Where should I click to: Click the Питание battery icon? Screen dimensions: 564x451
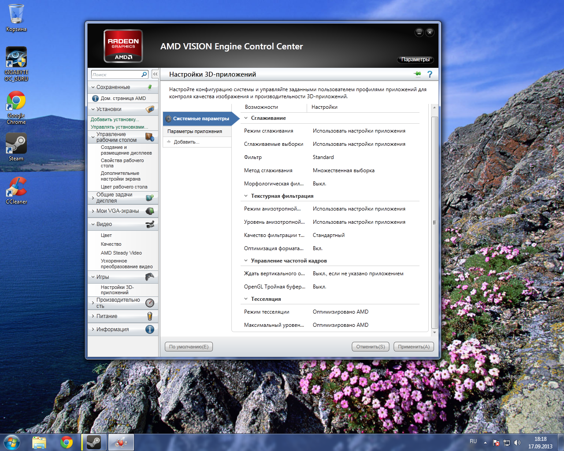click(x=150, y=316)
